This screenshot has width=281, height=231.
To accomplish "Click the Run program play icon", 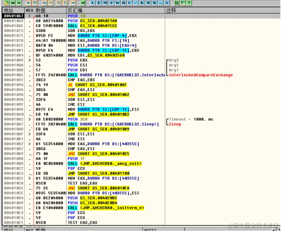I will click(29, 3).
